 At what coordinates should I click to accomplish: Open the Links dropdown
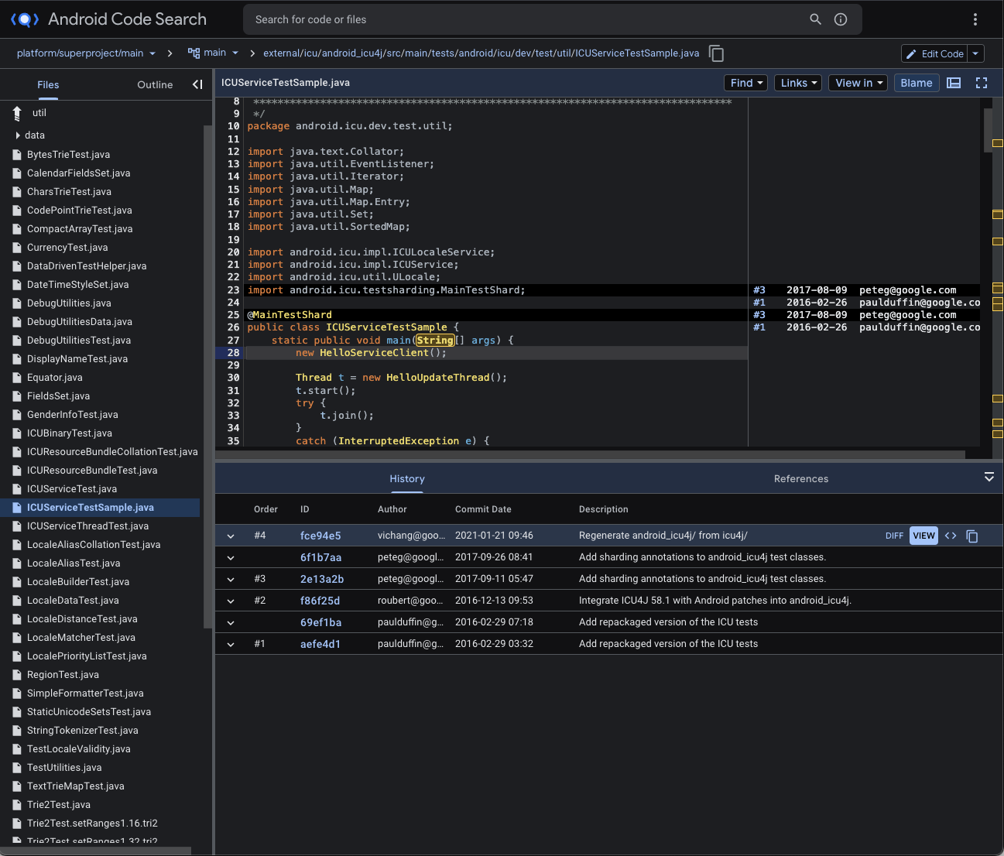(x=798, y=83)
